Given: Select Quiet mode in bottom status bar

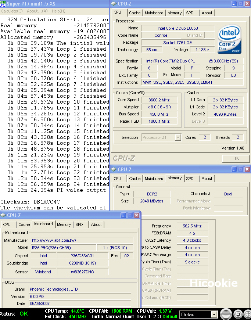Looking at the screenshot, I should click(128, 317).
